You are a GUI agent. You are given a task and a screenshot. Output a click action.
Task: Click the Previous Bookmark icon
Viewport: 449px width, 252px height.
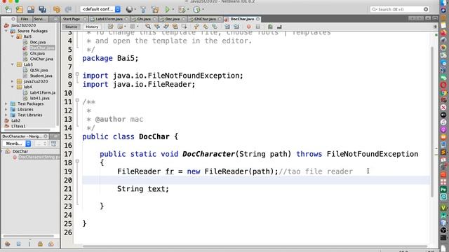196,27
